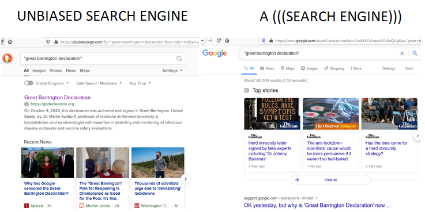Open 'Thousands of scientists urge end' headline
The width and height of the screenshot is (425, 212).
[x=158, y=188]
